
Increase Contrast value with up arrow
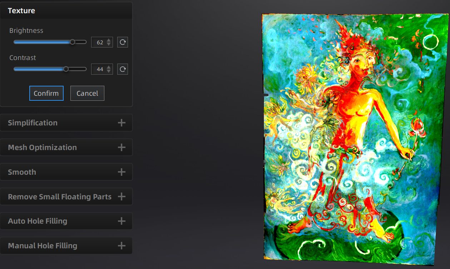109,67
